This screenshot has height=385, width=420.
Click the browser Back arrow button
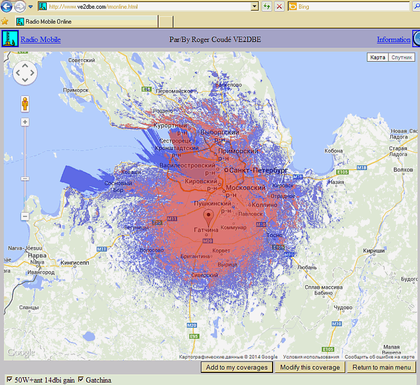click(x=7, y=7)
